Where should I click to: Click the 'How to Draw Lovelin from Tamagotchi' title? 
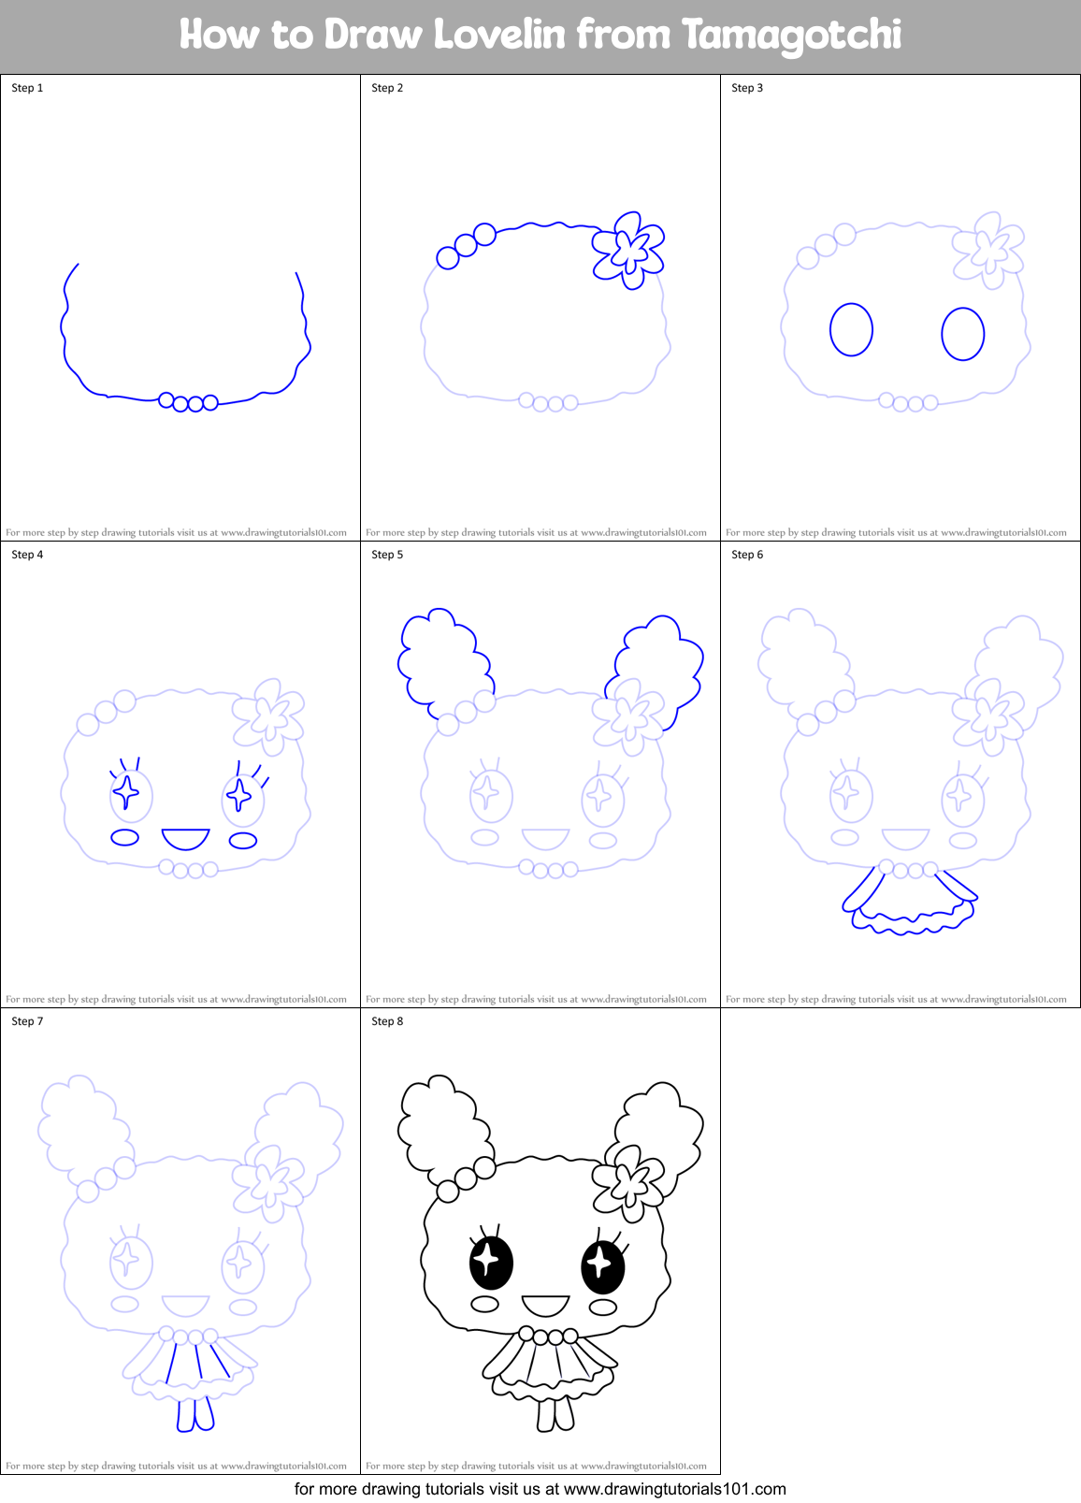click(540, 35)
